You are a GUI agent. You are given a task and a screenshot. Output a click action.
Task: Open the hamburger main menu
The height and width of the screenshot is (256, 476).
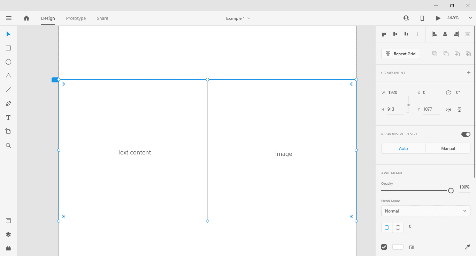tap(9, 18)
